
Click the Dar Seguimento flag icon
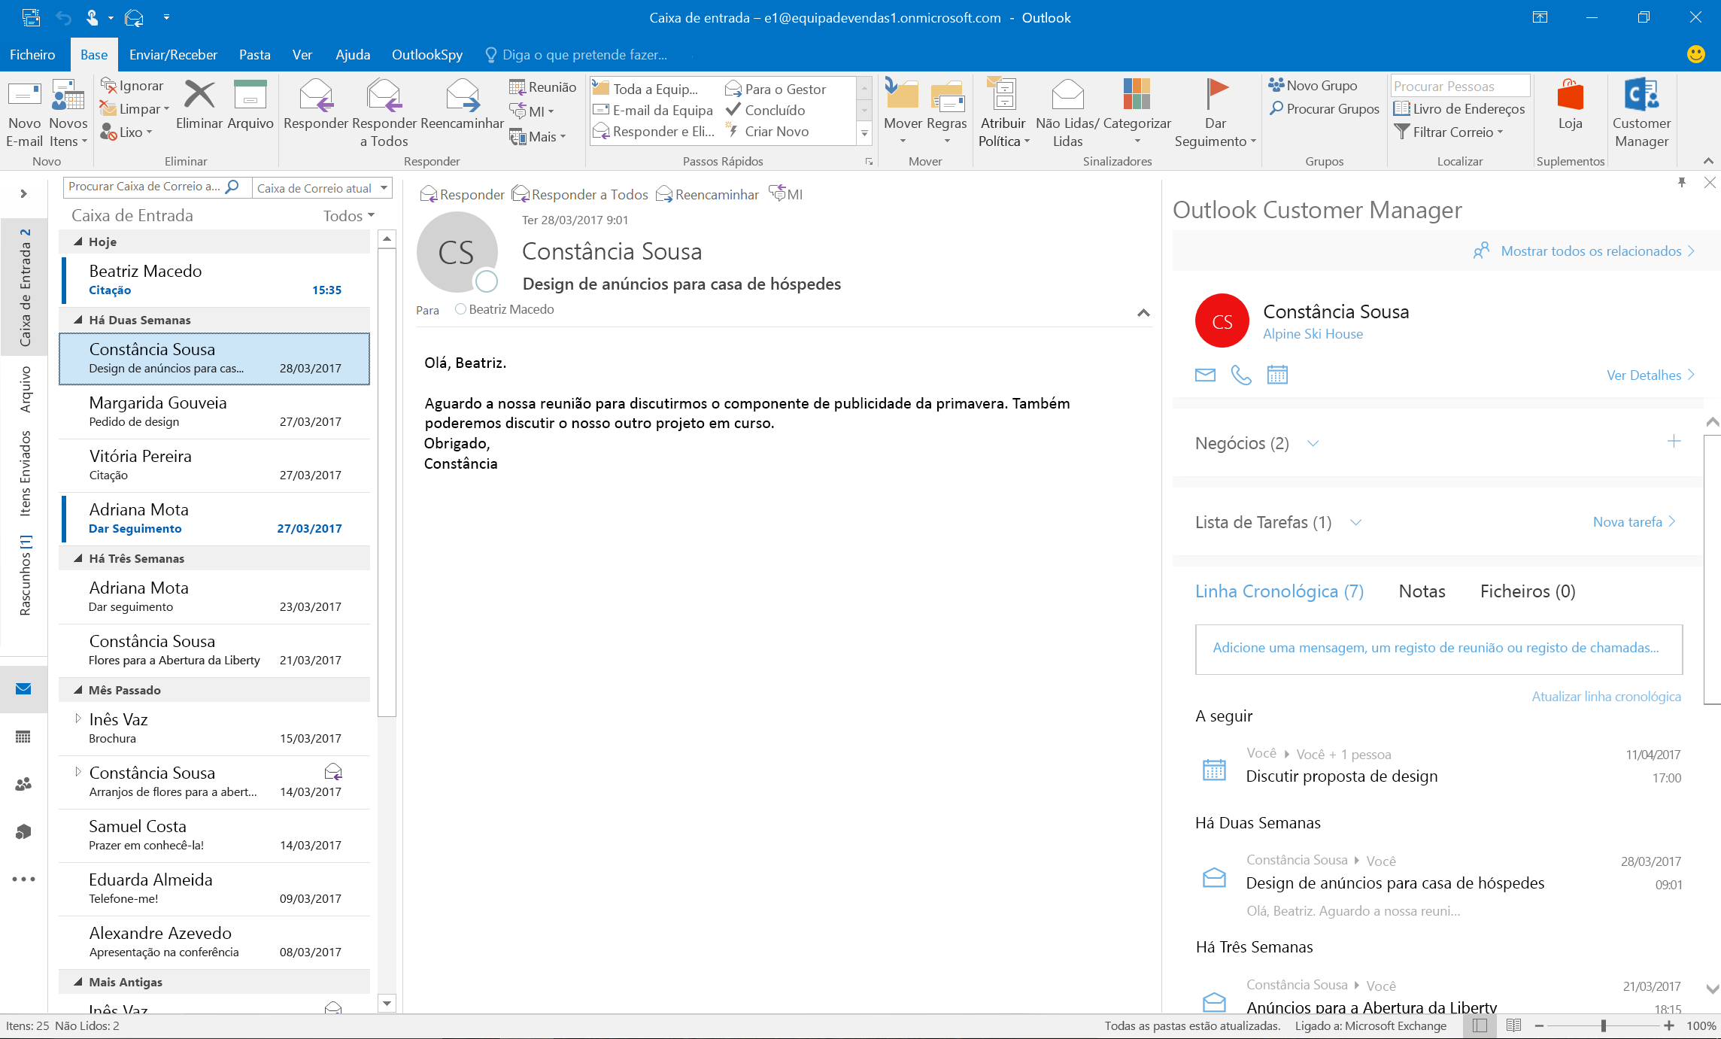1216,95
